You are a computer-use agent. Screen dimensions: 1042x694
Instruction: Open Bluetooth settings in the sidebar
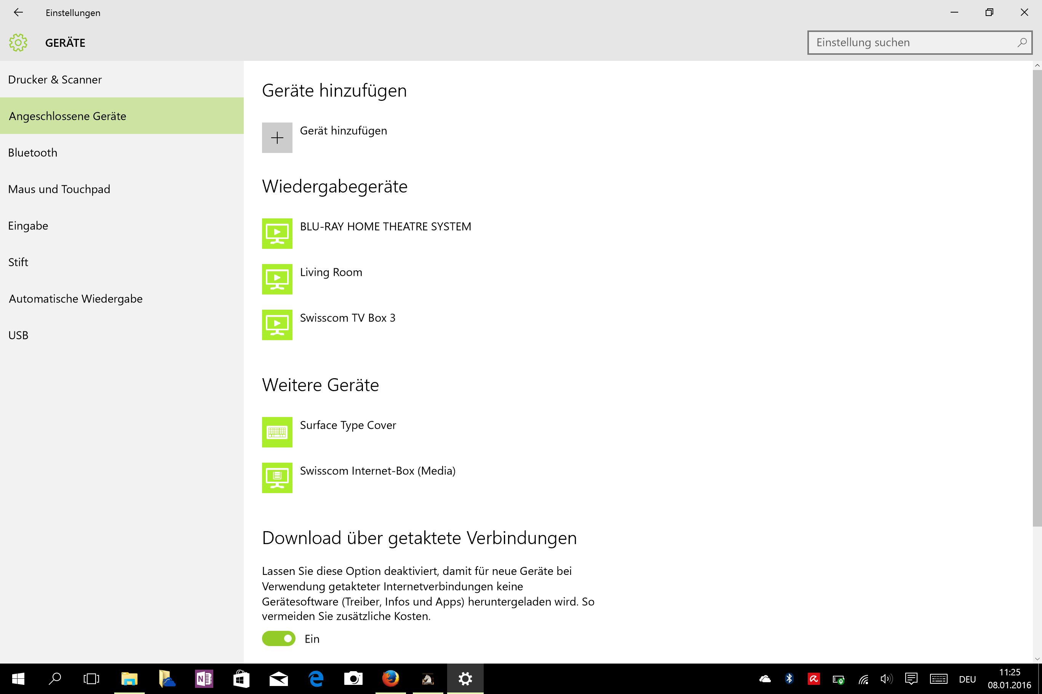(122, 153)
